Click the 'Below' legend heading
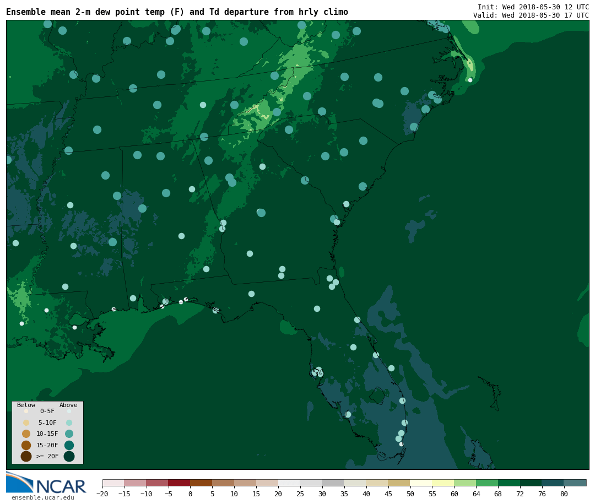 (26, 405)
